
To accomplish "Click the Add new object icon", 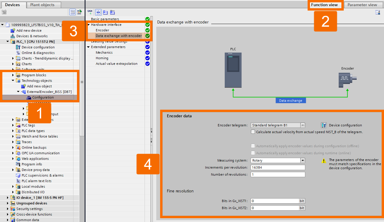I will click(x=24, y=86).
